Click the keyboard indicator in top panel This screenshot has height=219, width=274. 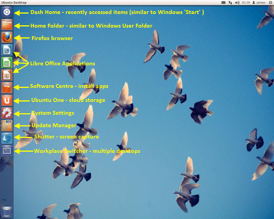pyautogui.click(x=223, y=2)
